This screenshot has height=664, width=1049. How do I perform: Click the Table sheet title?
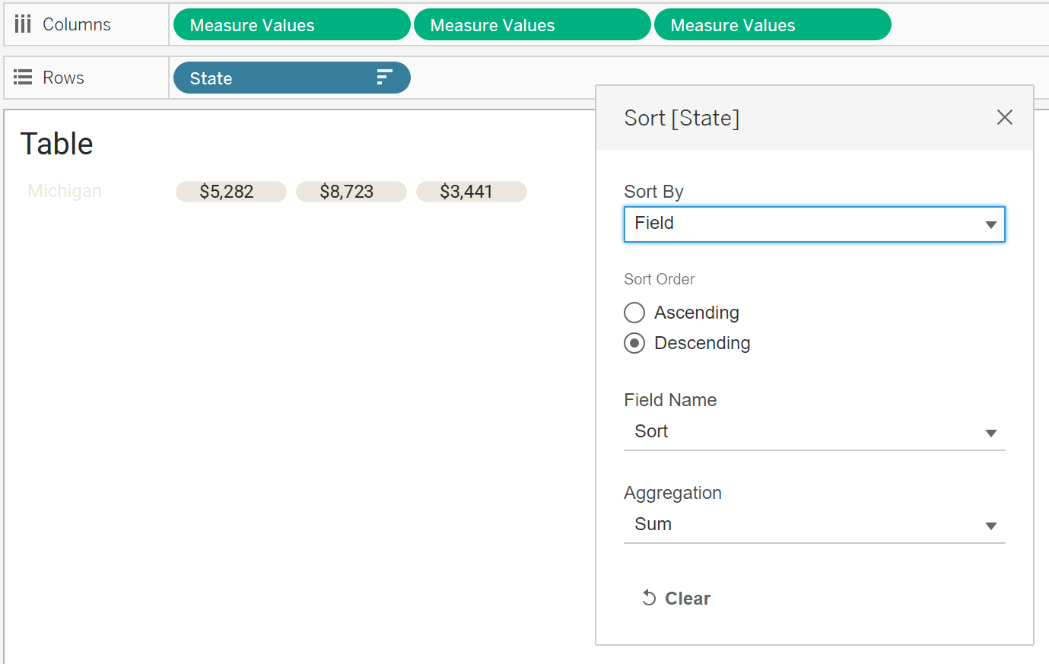pos(57,144)
